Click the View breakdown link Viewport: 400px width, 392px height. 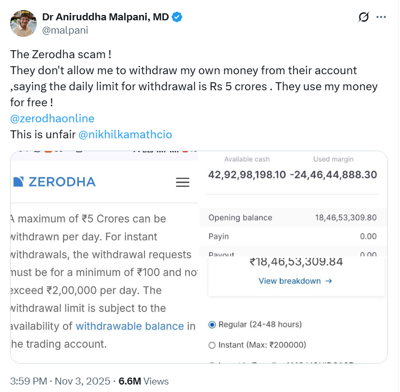point(295,281)
